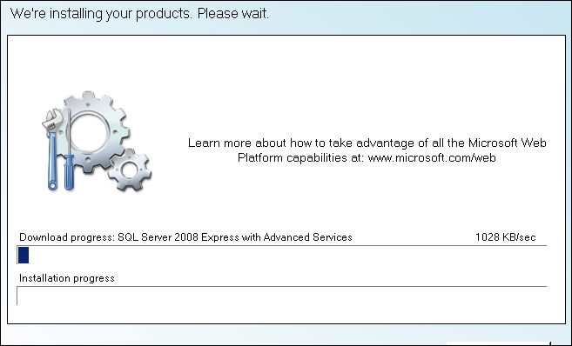The height and width of the screenshot is (346, 572).
Task: Click the screwdriver's blue handle
Action: [69, 172]
